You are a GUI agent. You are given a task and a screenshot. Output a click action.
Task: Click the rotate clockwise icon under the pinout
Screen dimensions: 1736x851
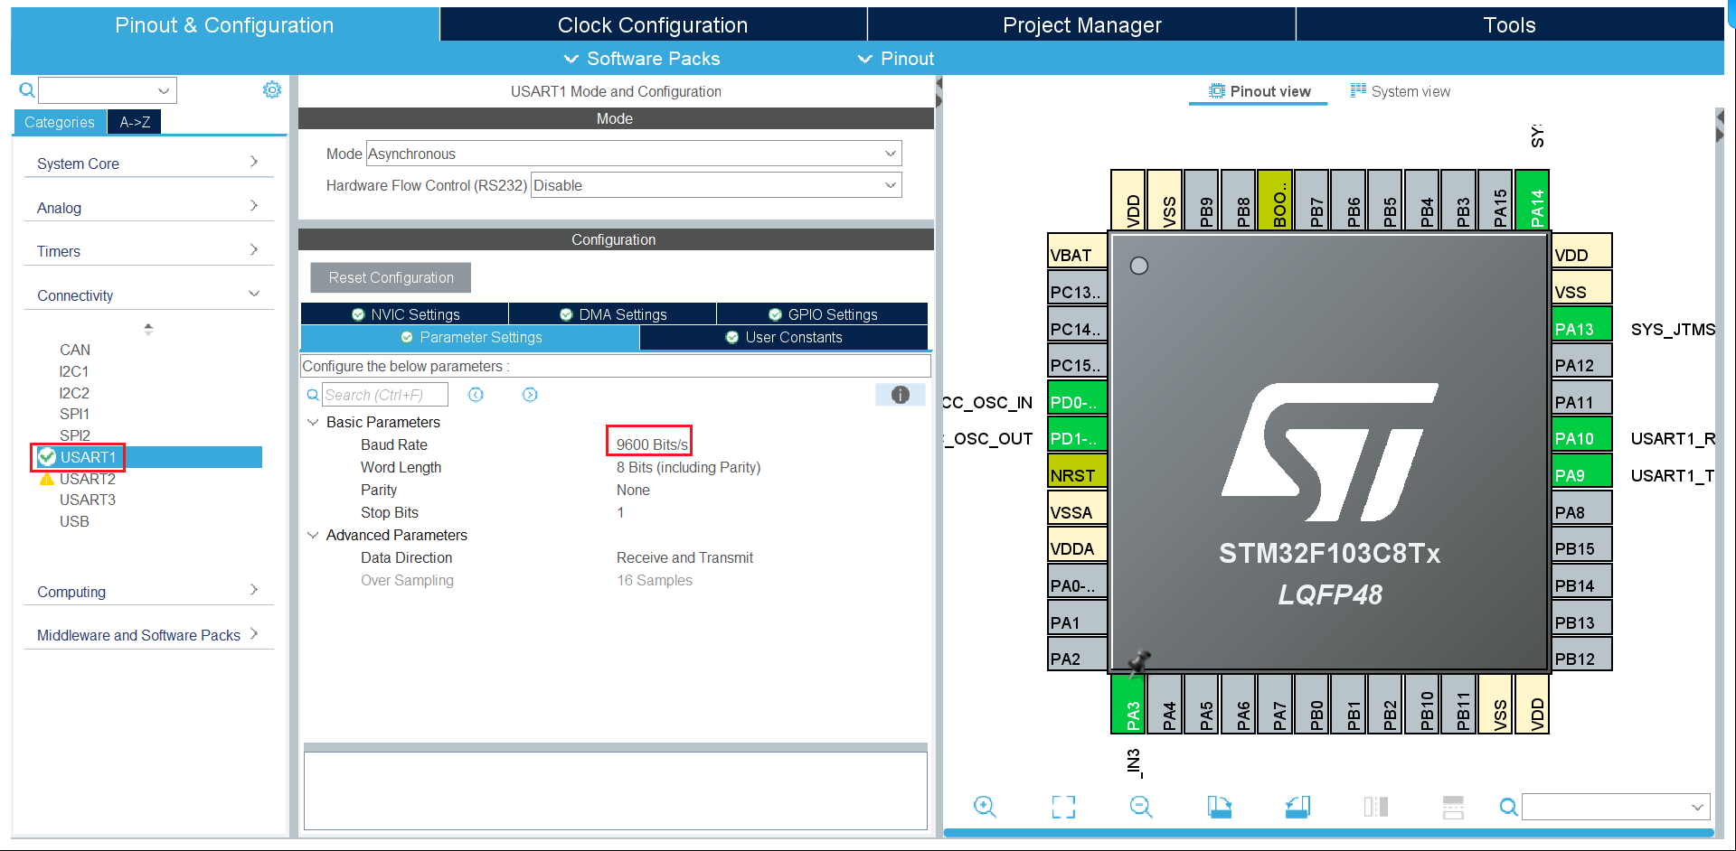click(x=1219, y=807)
